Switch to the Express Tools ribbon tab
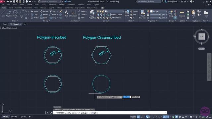The height and width of the screenshot is (119, 212). tap(80, 8)
